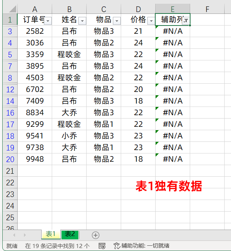Click next sheet navigation arrow

click(25, 235)
